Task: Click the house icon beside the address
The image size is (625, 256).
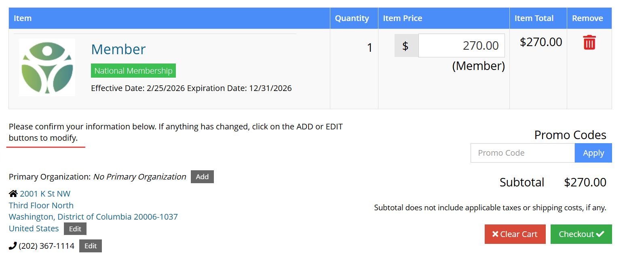Action: [13, 194]
